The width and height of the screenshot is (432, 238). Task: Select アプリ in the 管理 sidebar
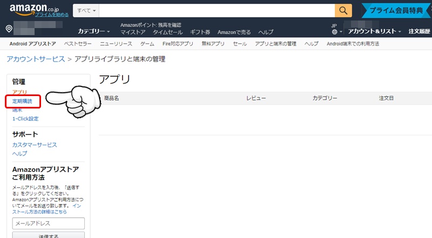(19, 92)
